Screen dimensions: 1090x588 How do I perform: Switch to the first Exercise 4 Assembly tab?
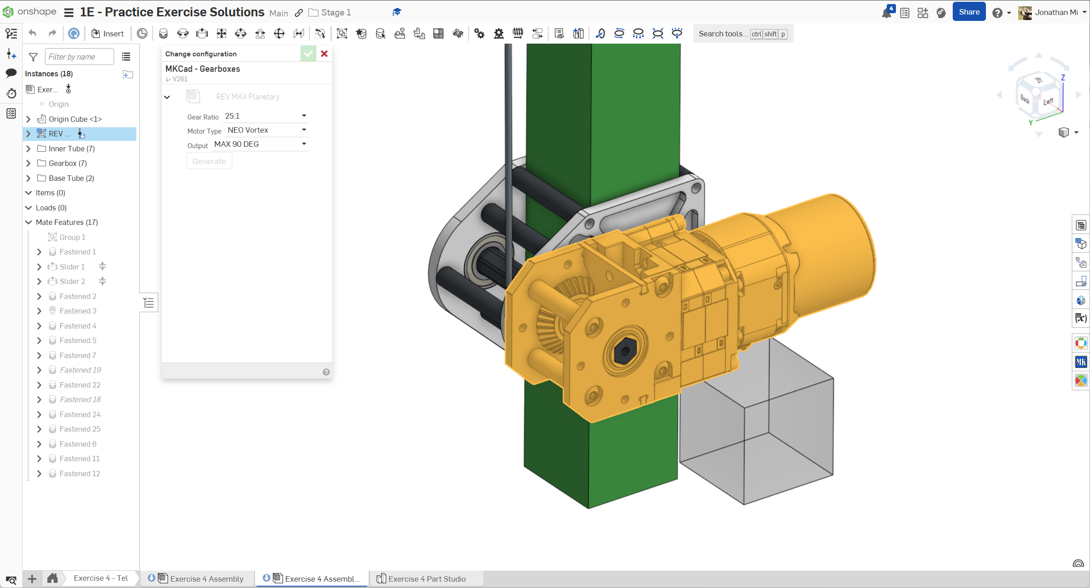tap(206, 579)
